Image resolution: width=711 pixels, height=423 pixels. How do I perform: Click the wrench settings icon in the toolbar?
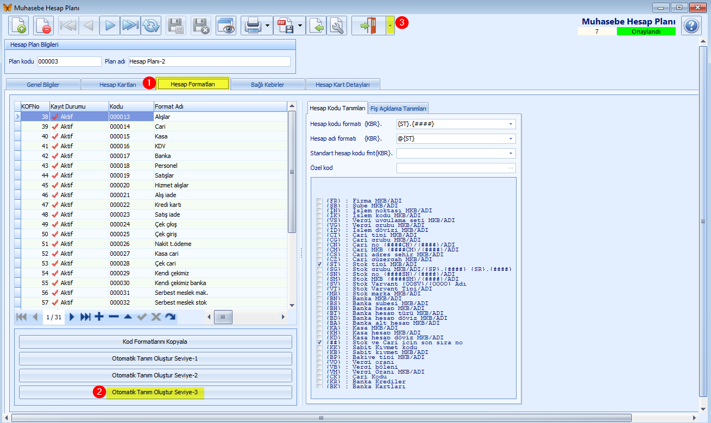337,26
